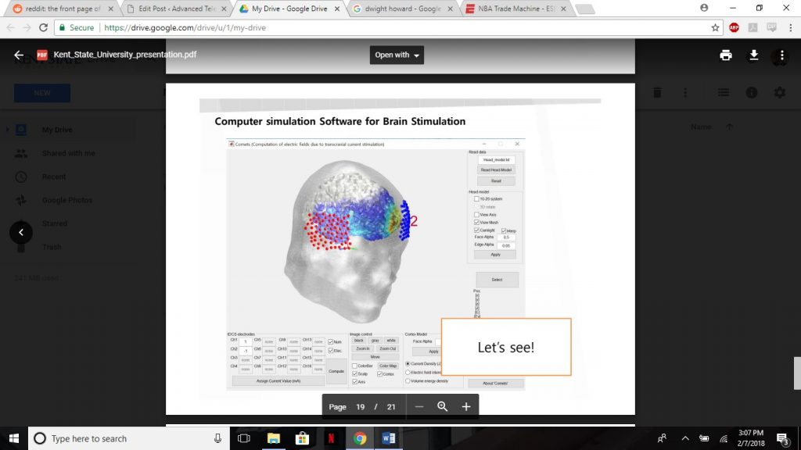This screenshot has width=801, height=450.
Task: Open Google Photos in the sidebar
Action: [x=67, y=200]
